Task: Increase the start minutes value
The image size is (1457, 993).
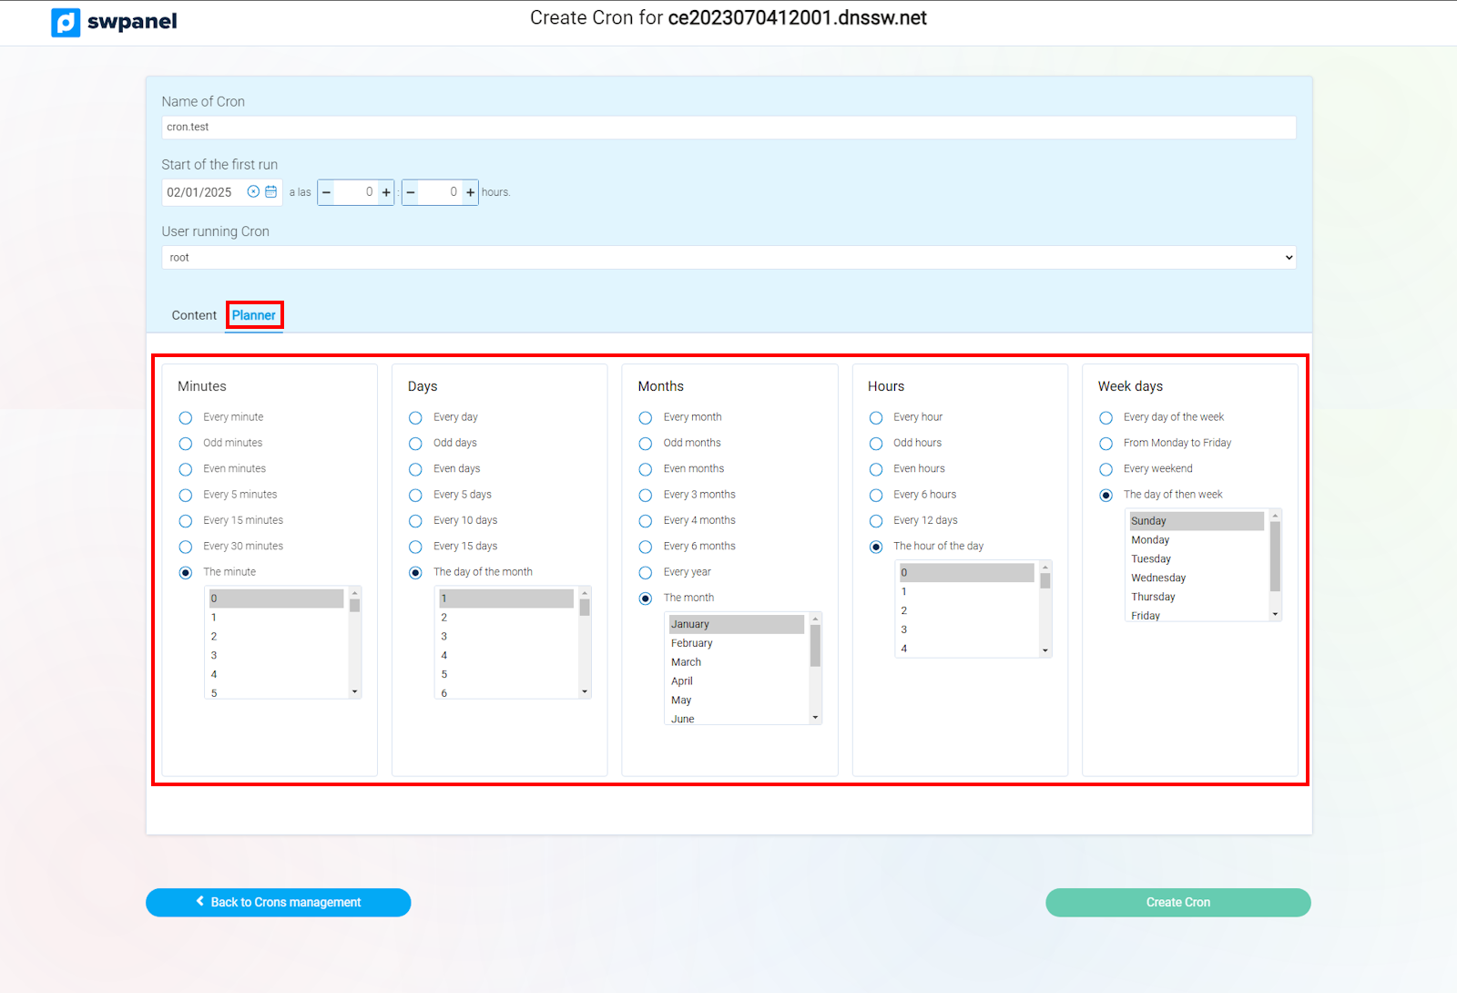Action: tap(470, 192)
